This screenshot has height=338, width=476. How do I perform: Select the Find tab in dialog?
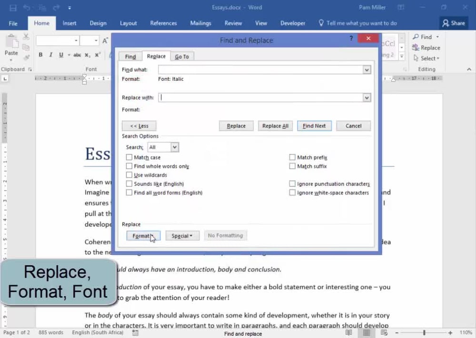click(x=130, y=57)
